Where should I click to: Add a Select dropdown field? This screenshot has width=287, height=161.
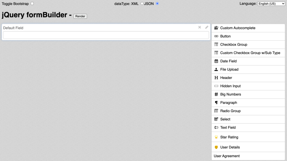248,119
